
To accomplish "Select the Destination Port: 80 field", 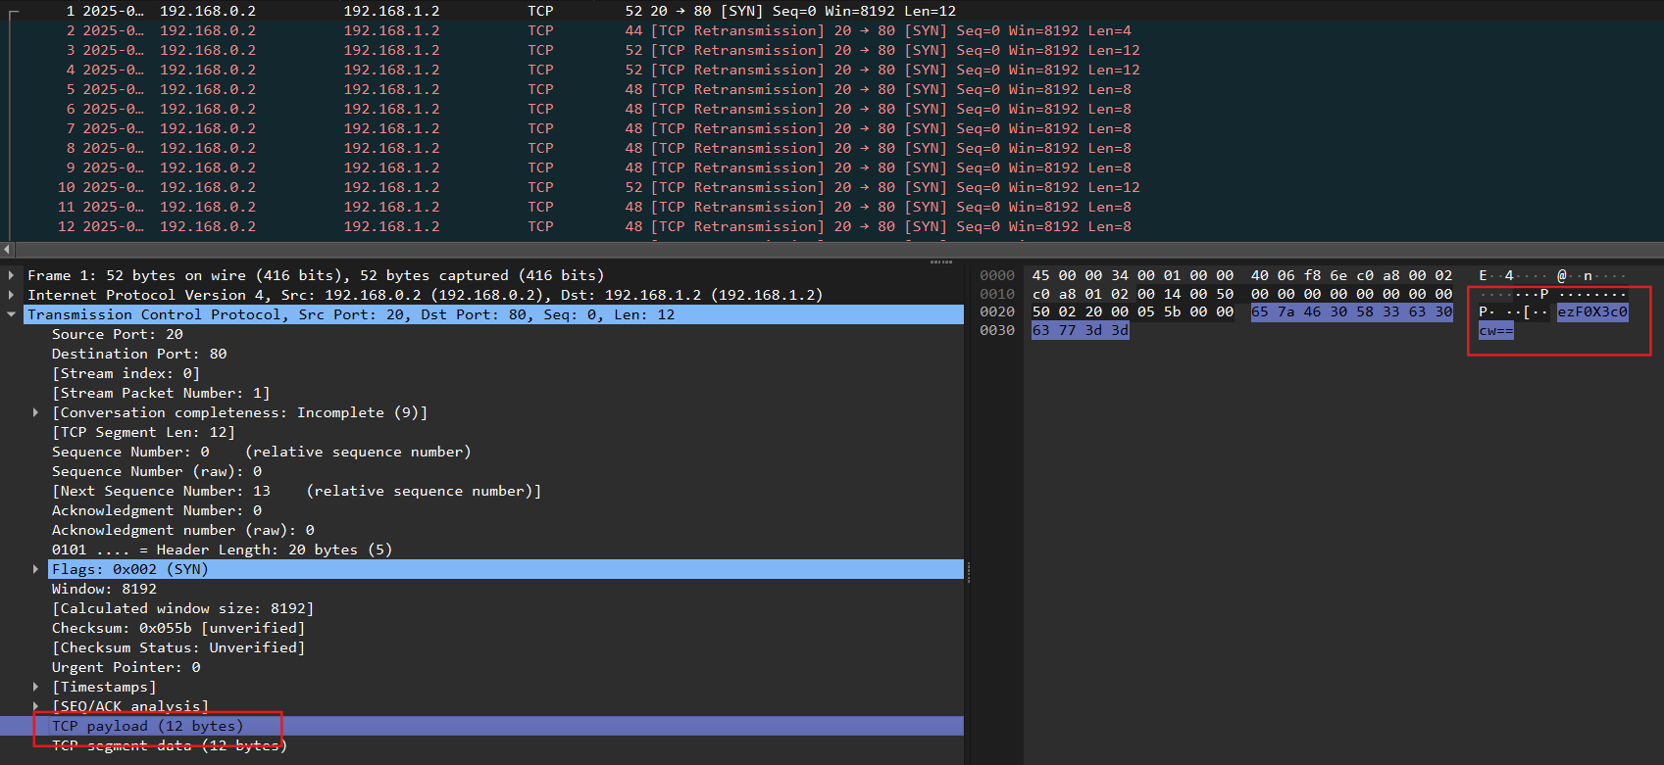I will [x=139, y=354].
